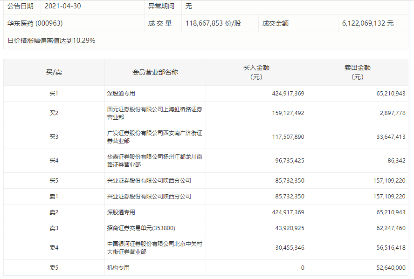This screenshot has width=414, height=279.
Task: Click buy amount 159,127,492 in 买2 row
Action: 288,113
